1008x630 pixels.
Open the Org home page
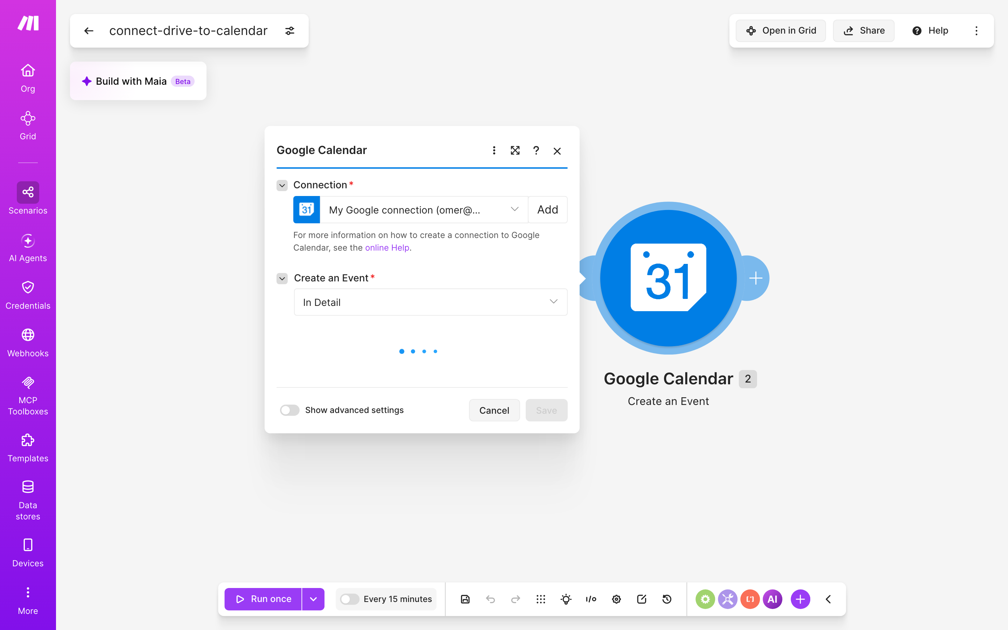click(x=28, y=78)
